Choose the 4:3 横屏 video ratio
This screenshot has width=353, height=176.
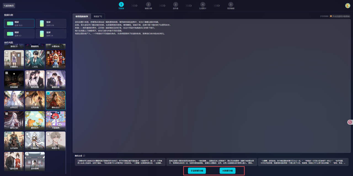click(x=19, y=34)
